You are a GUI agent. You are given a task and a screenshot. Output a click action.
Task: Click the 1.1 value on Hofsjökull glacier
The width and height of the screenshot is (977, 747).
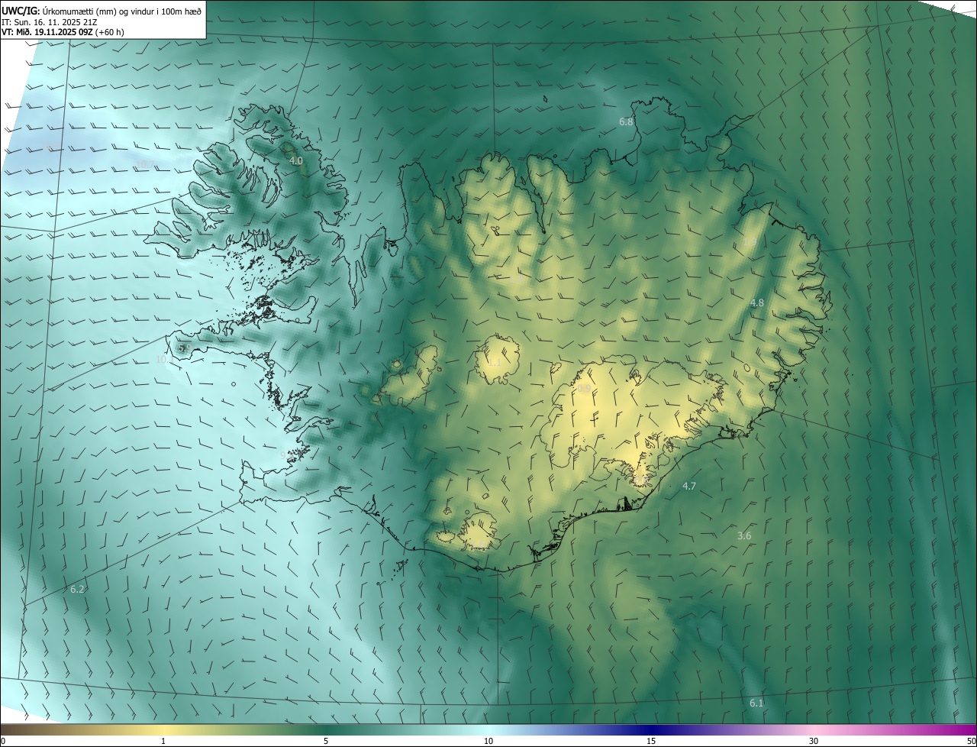494,362
